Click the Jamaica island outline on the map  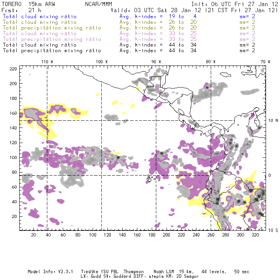click(226, 74)
